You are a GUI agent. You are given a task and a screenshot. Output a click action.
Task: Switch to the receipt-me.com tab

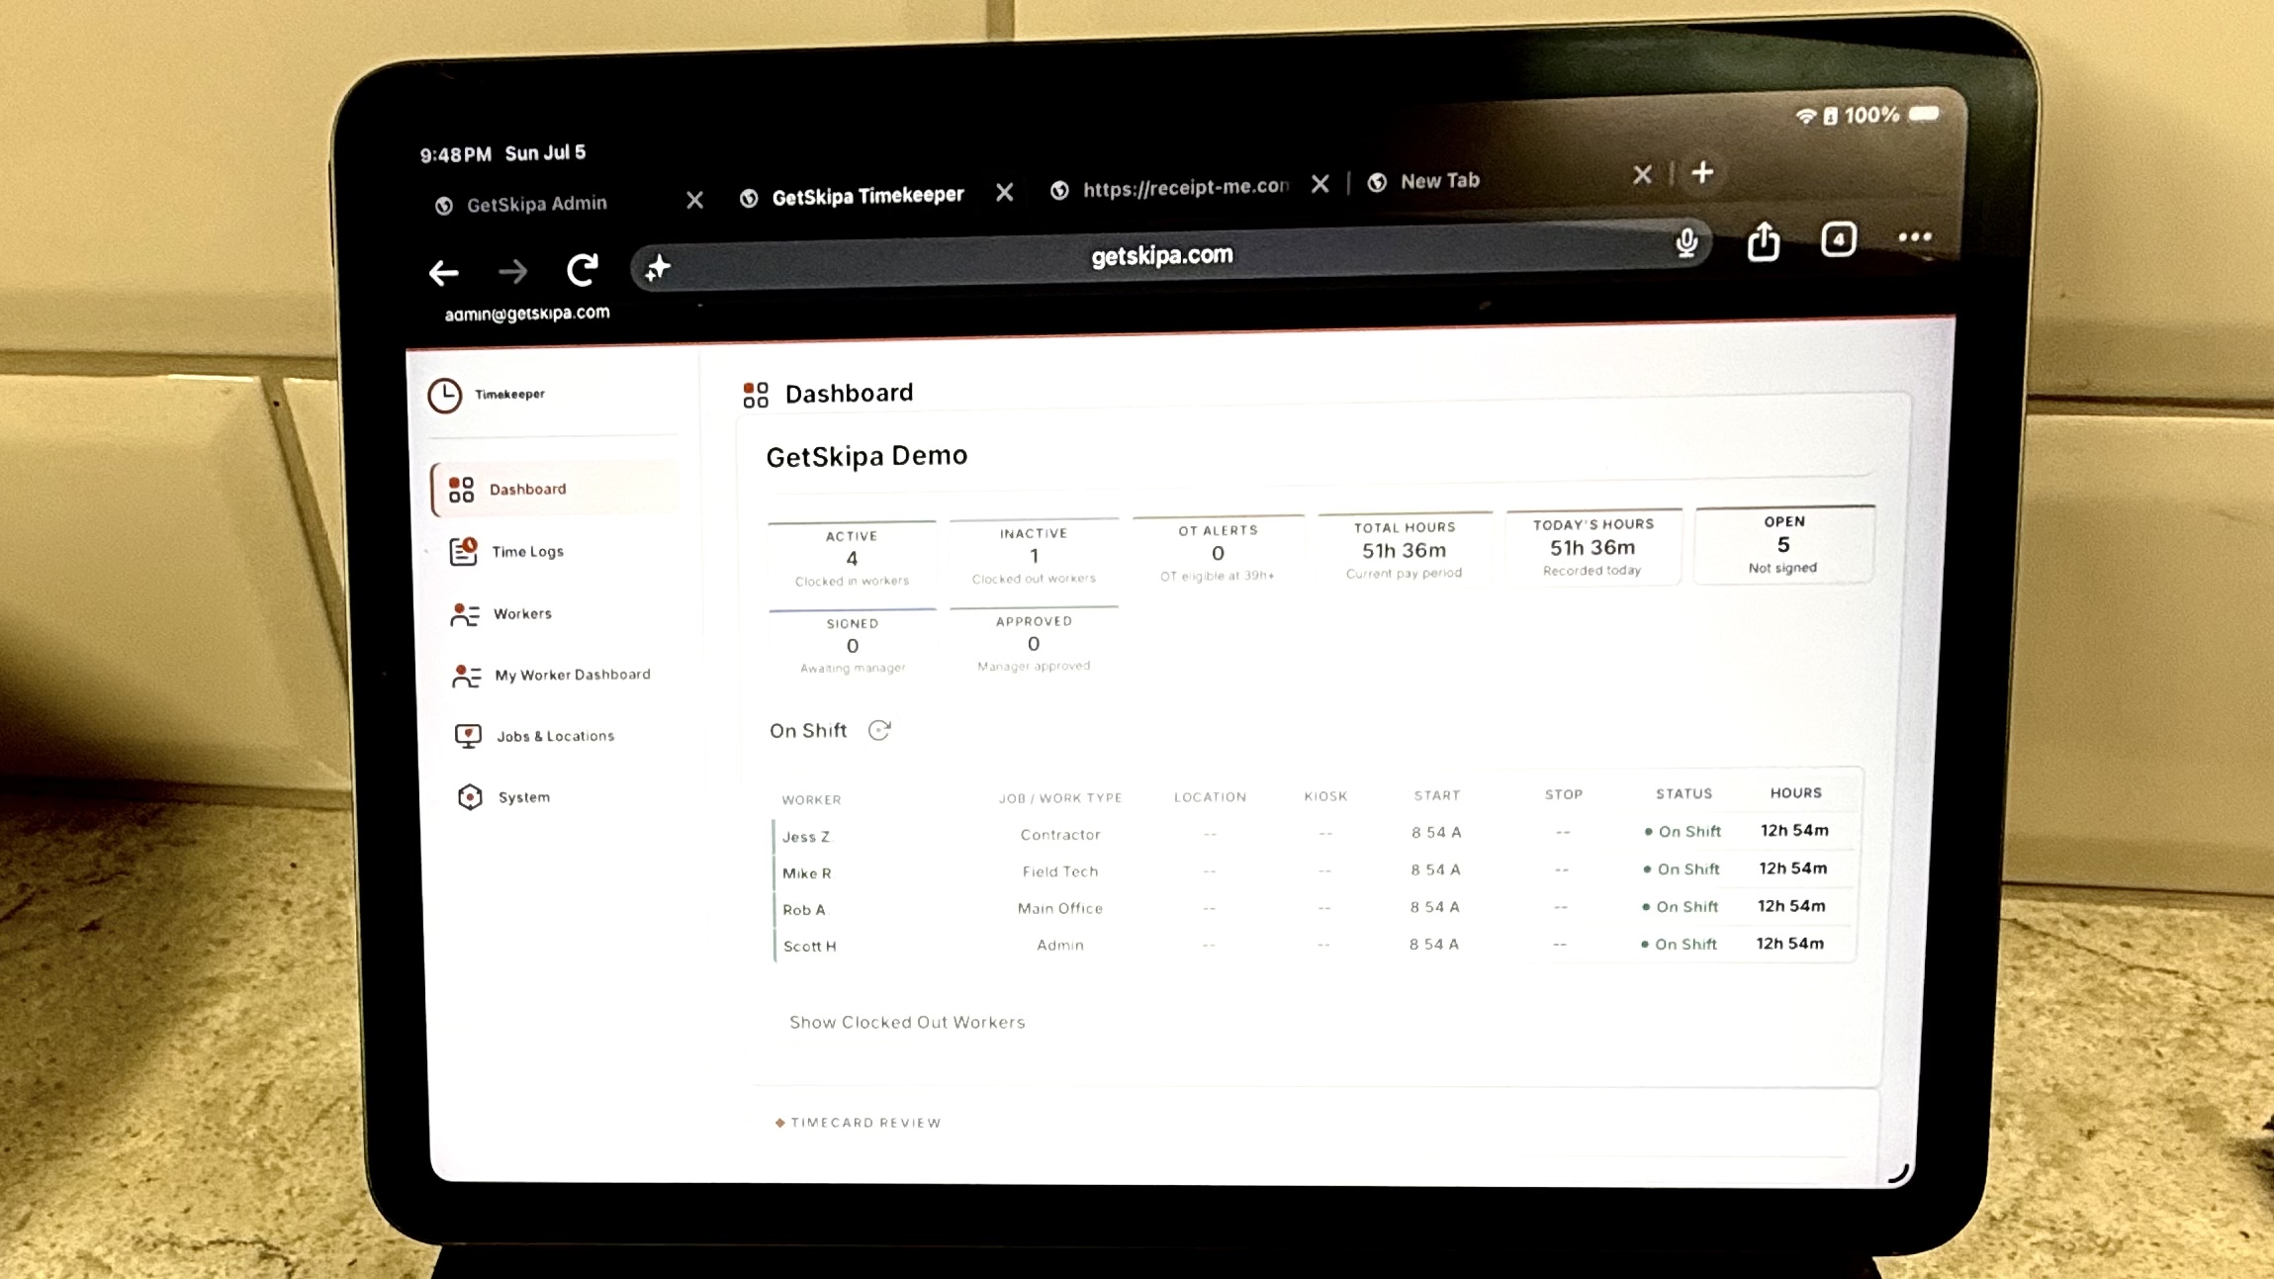click(1185, 187)
